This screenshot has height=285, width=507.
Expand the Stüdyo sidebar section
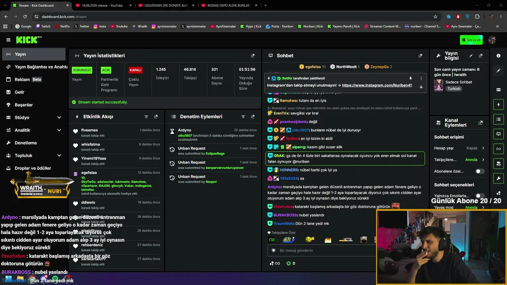[59, 118]
